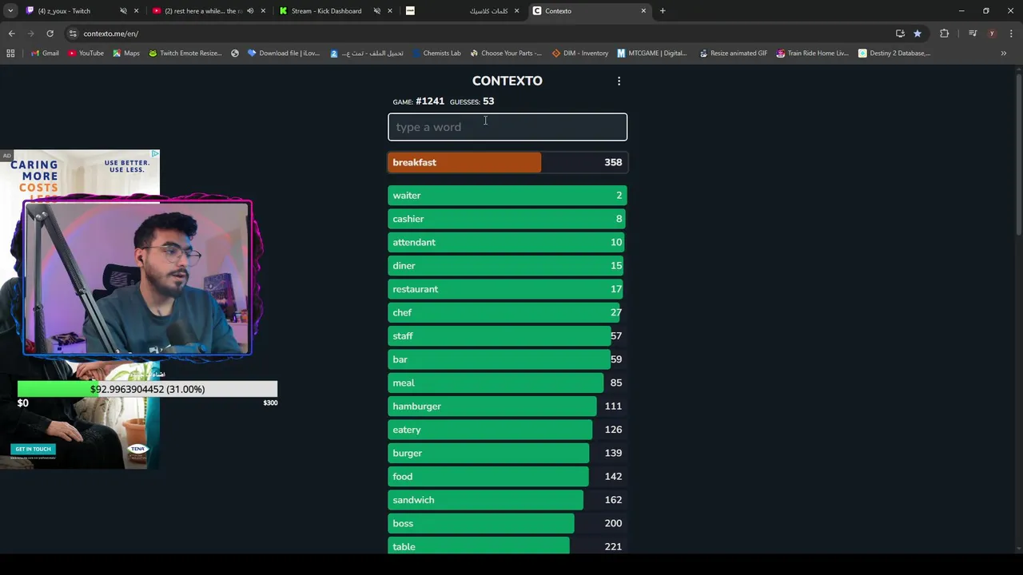Open the YouTube bookmark
Image resolution: width=1023 pixels, height=575 pixels.
click(x=86, y=54)
